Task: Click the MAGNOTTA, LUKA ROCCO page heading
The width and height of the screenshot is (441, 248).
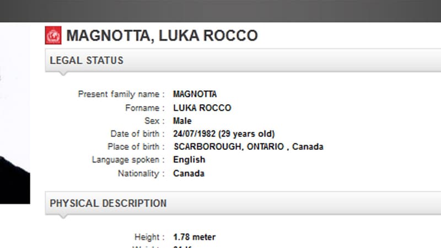Action: [162, 36]
